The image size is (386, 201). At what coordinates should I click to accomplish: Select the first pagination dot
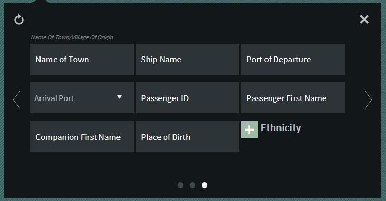click(180, 185)
